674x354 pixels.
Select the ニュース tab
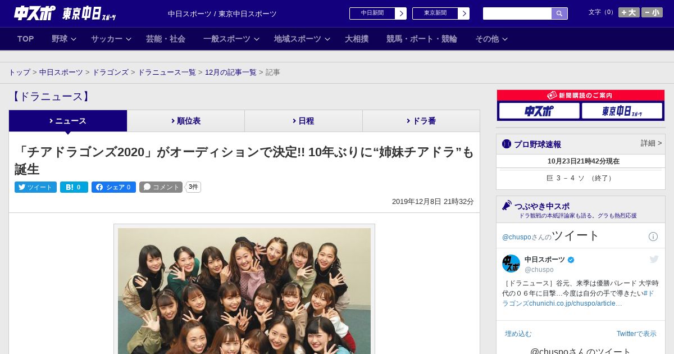[68, 121]
